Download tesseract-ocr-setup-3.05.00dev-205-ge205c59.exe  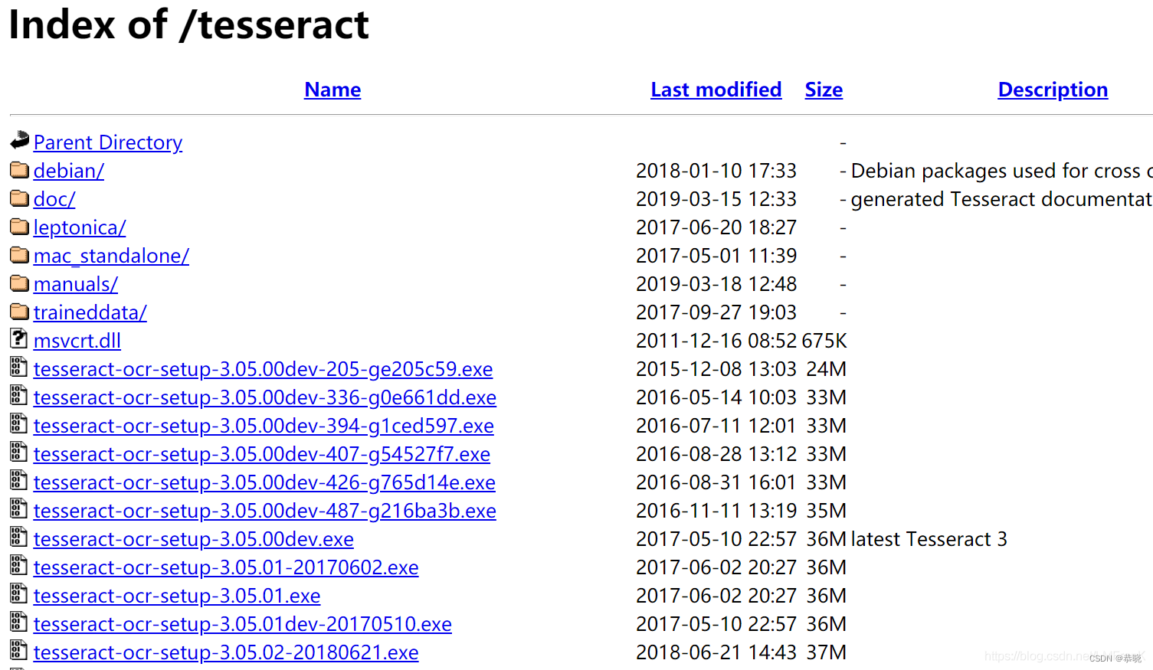[x=263, y=369]
